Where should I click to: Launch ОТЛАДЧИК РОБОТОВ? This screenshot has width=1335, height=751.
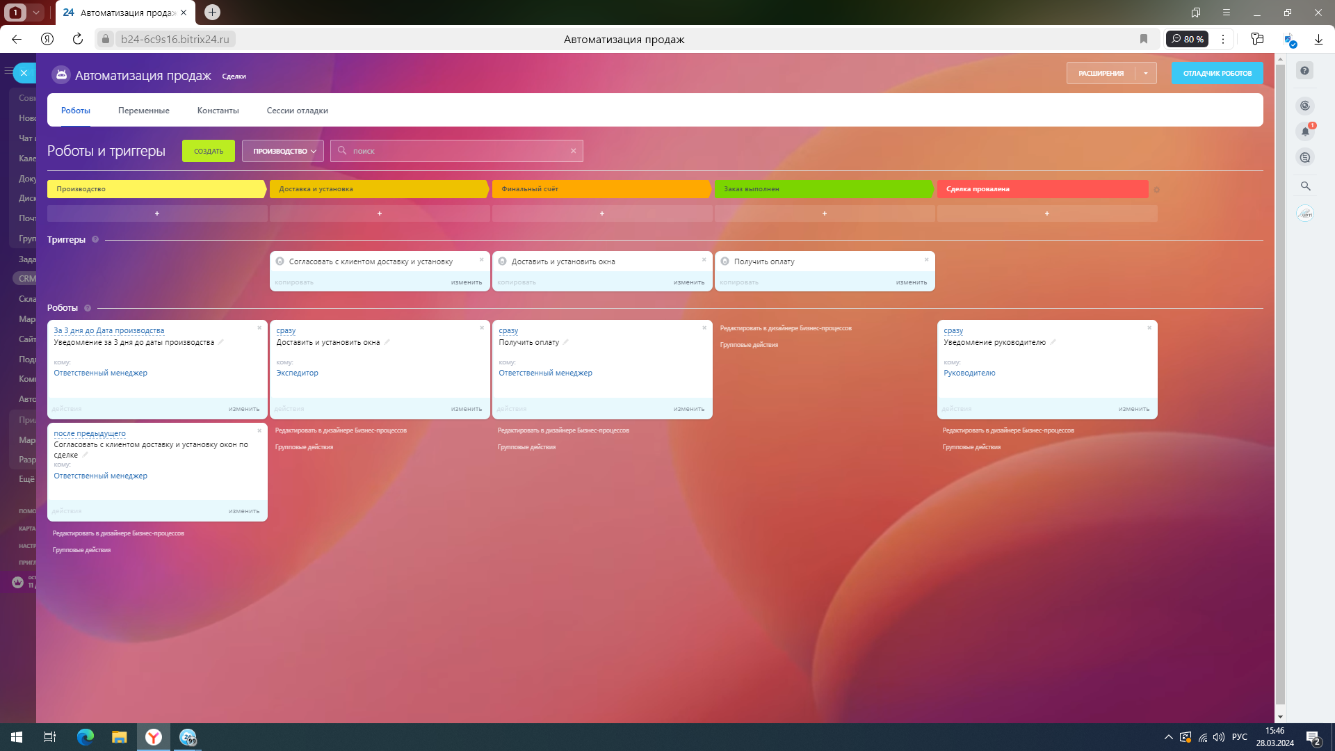tap(1217, 73)
